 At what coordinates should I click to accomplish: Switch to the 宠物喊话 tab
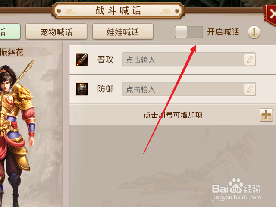point(56,32)
